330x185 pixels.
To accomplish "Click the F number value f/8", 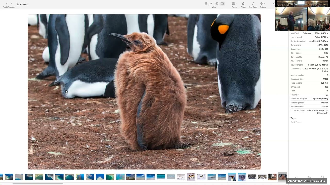I will 327,95.
